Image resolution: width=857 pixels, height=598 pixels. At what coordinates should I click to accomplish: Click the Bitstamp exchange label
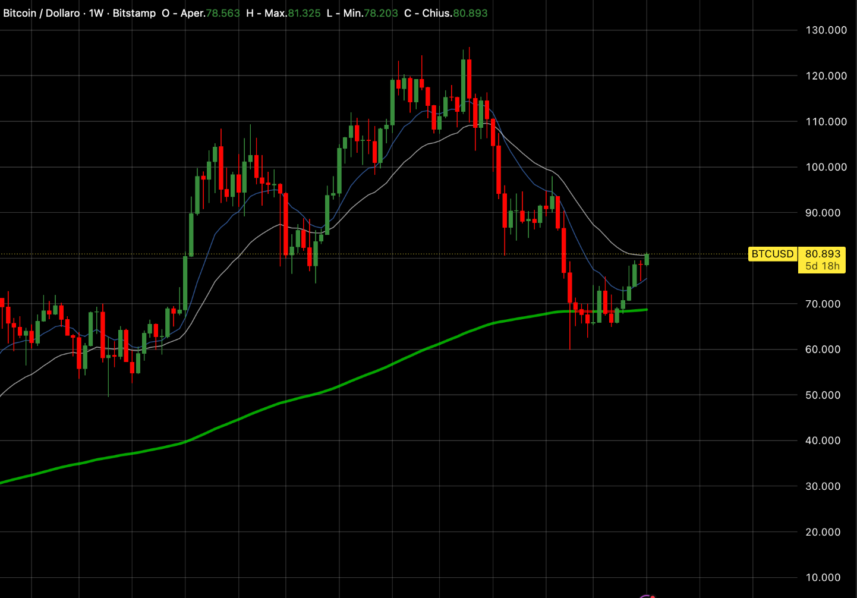point(134,13)
